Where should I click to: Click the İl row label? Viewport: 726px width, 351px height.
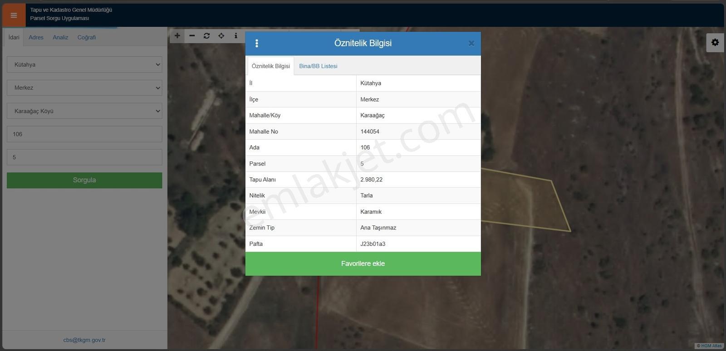point(251,83)
